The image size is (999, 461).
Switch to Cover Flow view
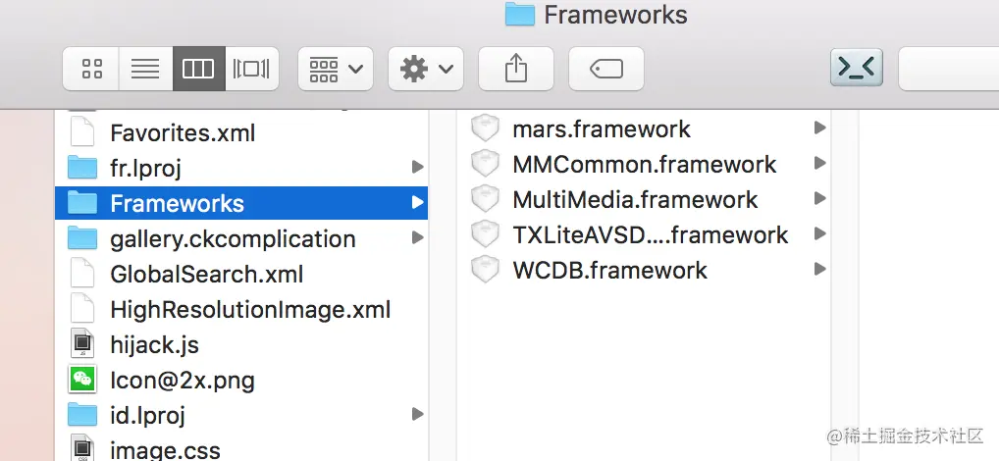click(x=251, y=68)
